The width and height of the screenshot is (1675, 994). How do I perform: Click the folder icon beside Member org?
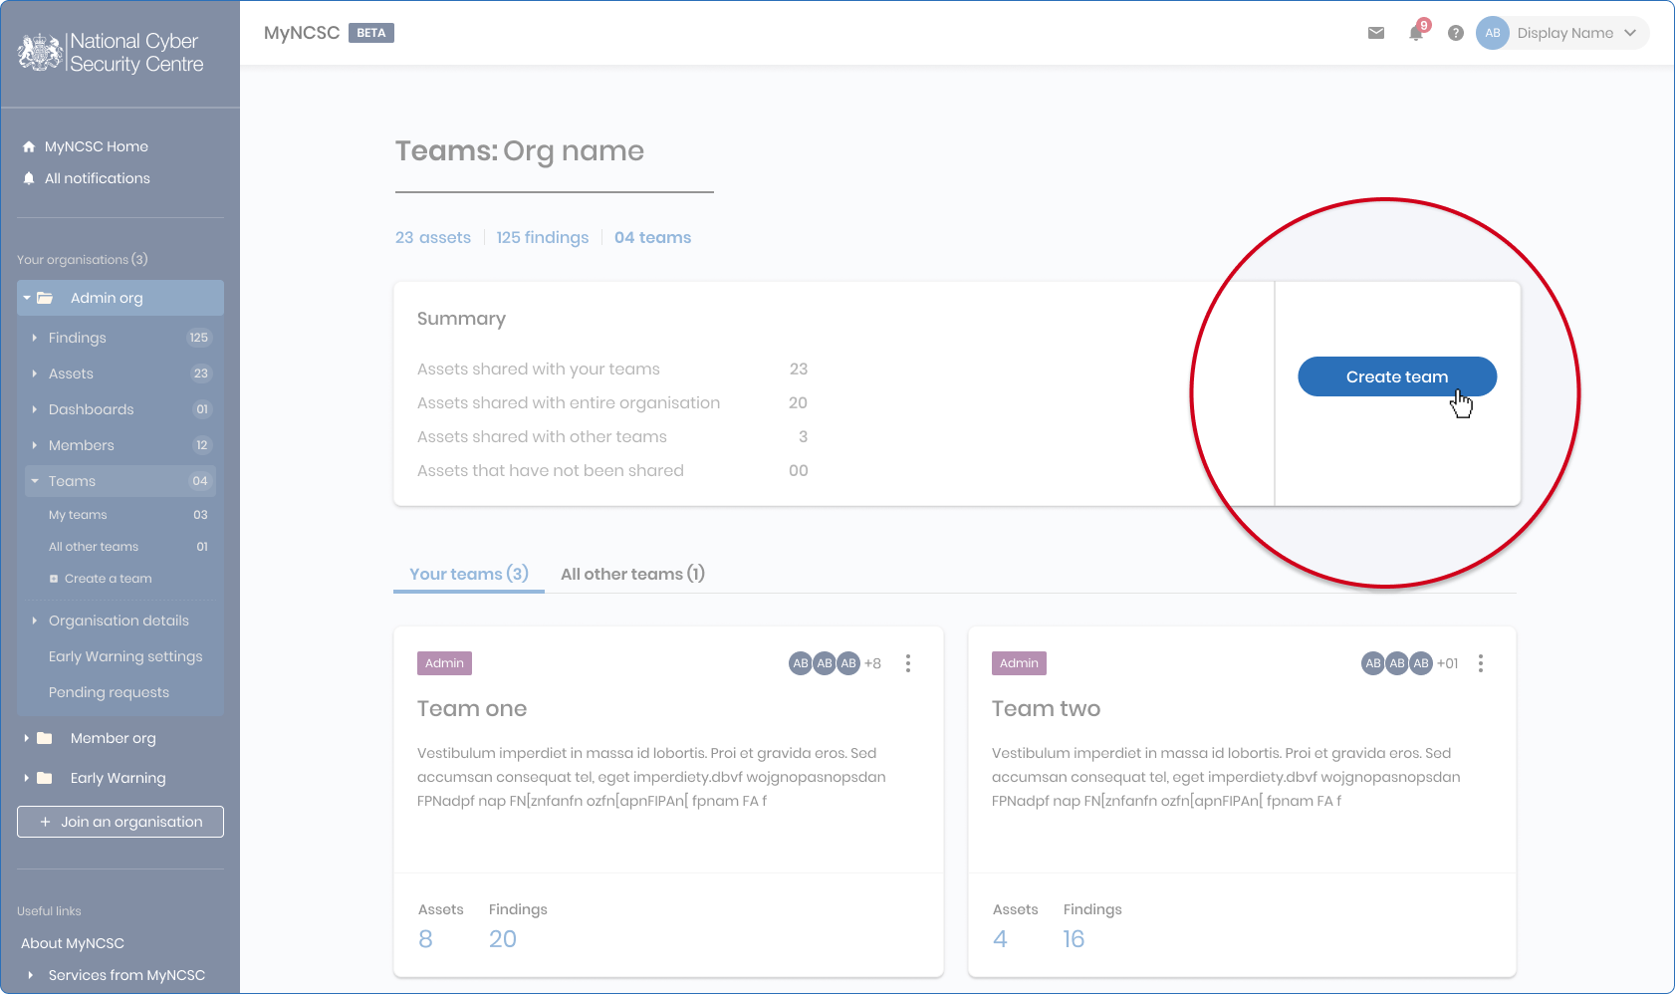tap(45, 738)
